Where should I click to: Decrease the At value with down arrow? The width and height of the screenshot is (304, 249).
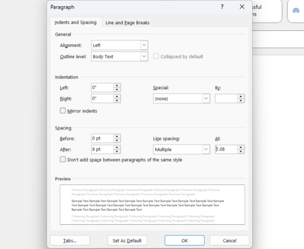click(x=241, y=152)
